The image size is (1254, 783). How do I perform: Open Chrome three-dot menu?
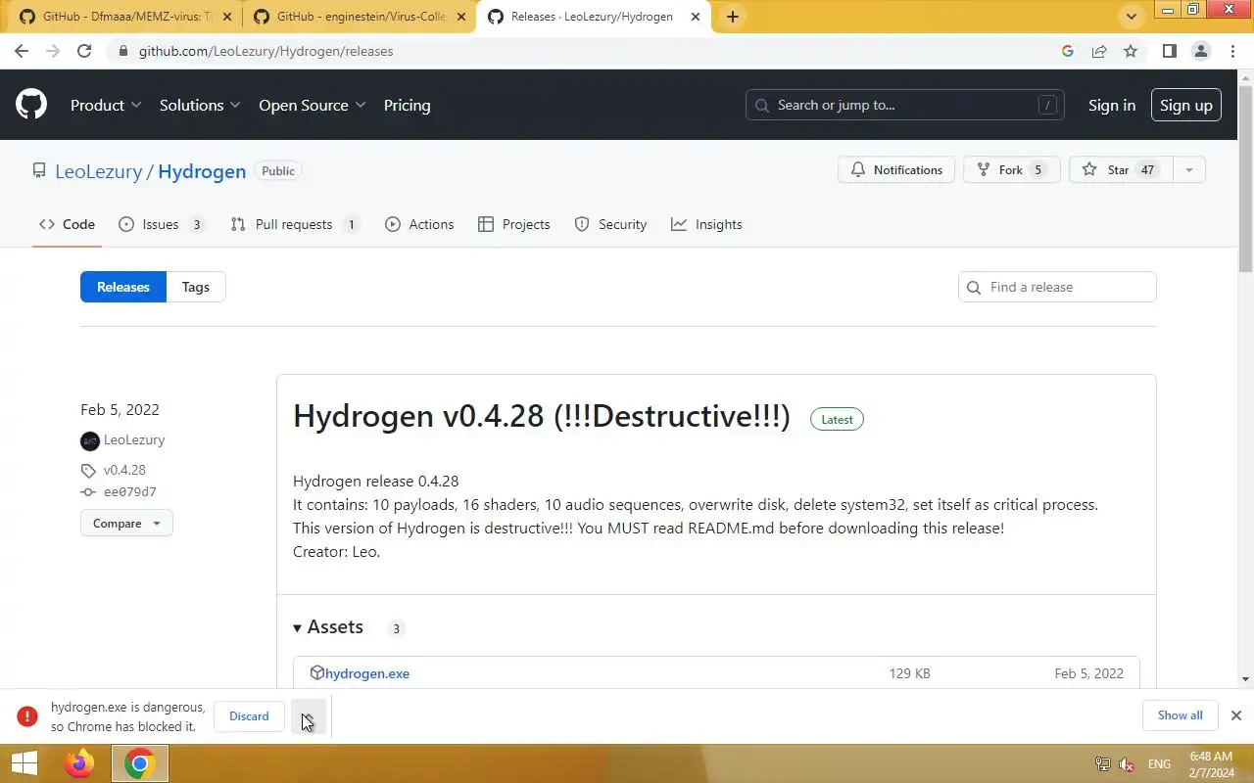coord(1232,51)
